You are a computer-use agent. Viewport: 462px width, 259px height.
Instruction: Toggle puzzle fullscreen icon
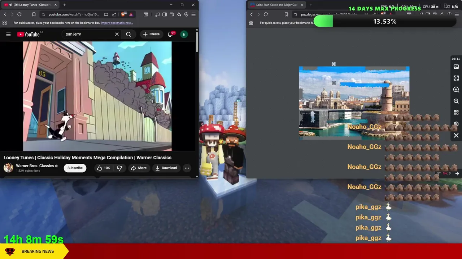click(456, 78)
